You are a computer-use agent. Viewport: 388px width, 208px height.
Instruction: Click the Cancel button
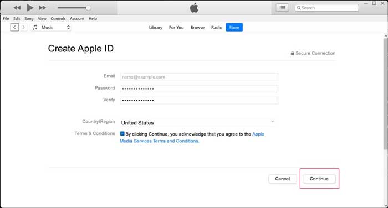pyautogui.click(x=282, y=179)
